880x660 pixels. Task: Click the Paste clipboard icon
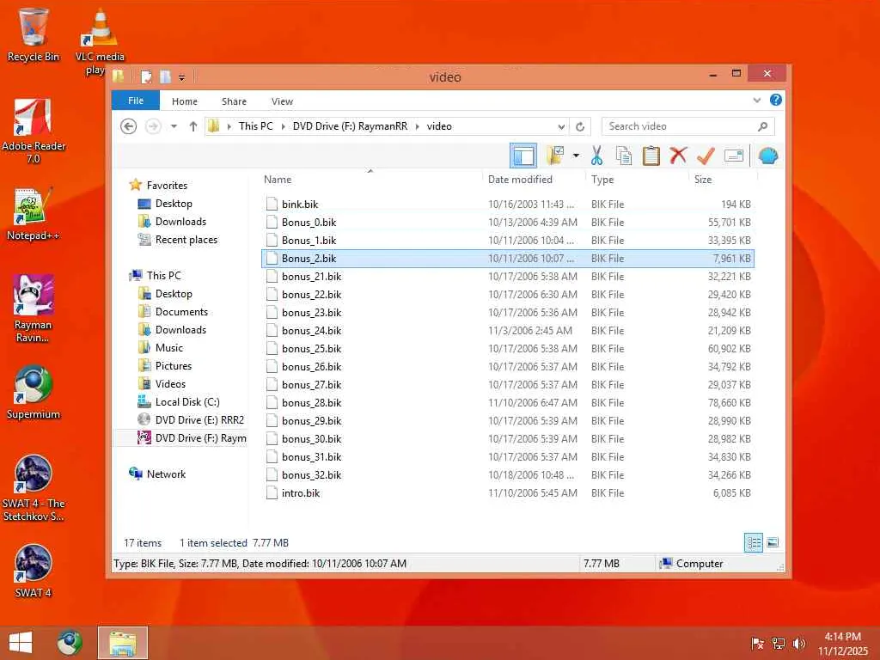[651, 156]
